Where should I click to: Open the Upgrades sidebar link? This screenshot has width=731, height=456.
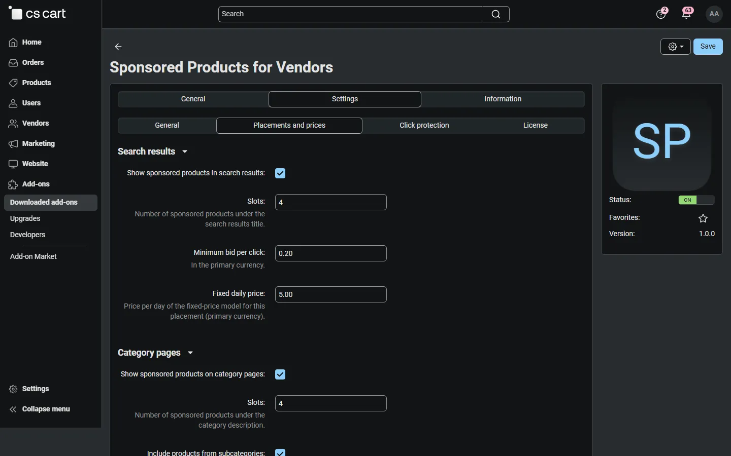(x=25, y=219)
